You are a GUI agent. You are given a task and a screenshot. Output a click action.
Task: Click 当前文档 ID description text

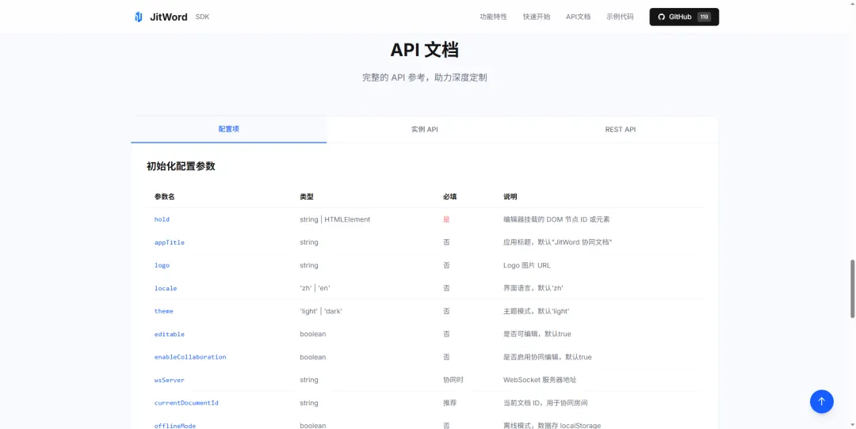545,403
